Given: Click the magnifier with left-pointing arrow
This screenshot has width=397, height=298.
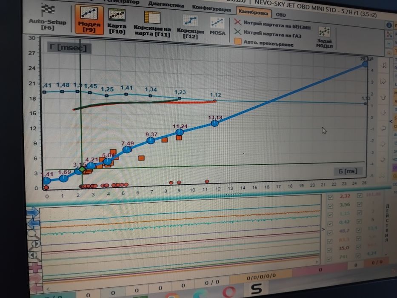Looking at the screenshot, I should [x=34, y=256].
